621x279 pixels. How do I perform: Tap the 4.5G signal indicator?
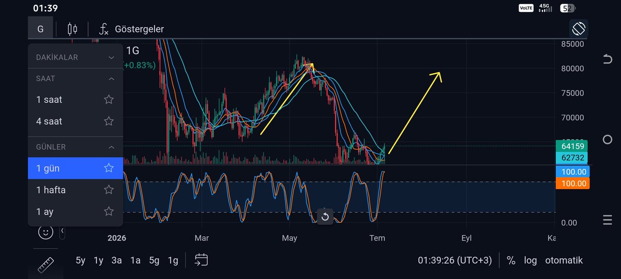545,8
